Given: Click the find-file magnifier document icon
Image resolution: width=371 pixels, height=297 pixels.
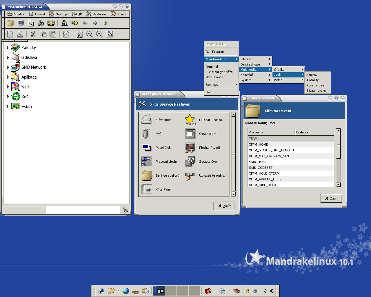Looking at the screenshot, I should click(x=31, y=23).
